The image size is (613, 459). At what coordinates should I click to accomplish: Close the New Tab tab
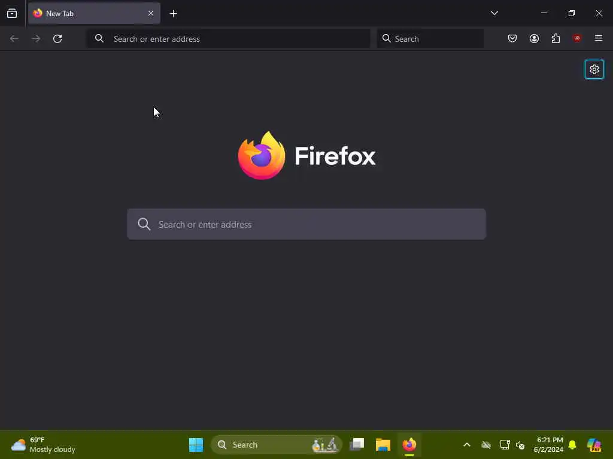(x=151, y=13)
